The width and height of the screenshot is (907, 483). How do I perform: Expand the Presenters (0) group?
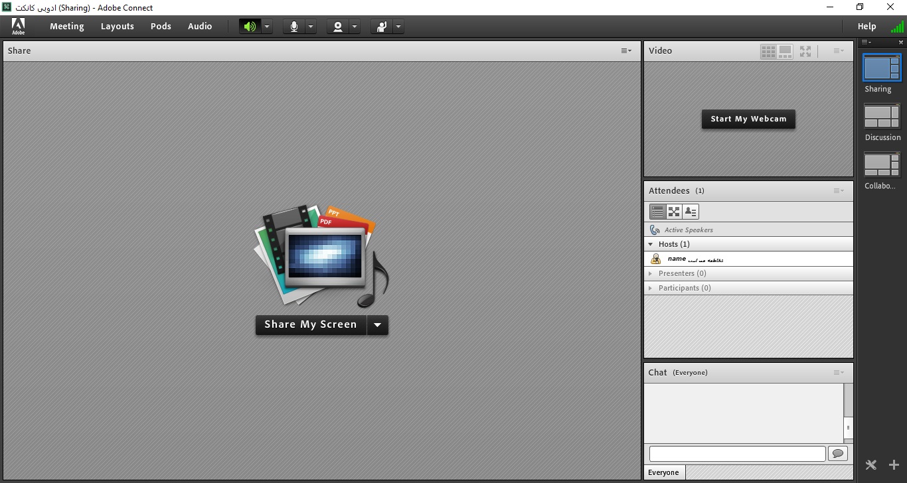pos(651,273)
